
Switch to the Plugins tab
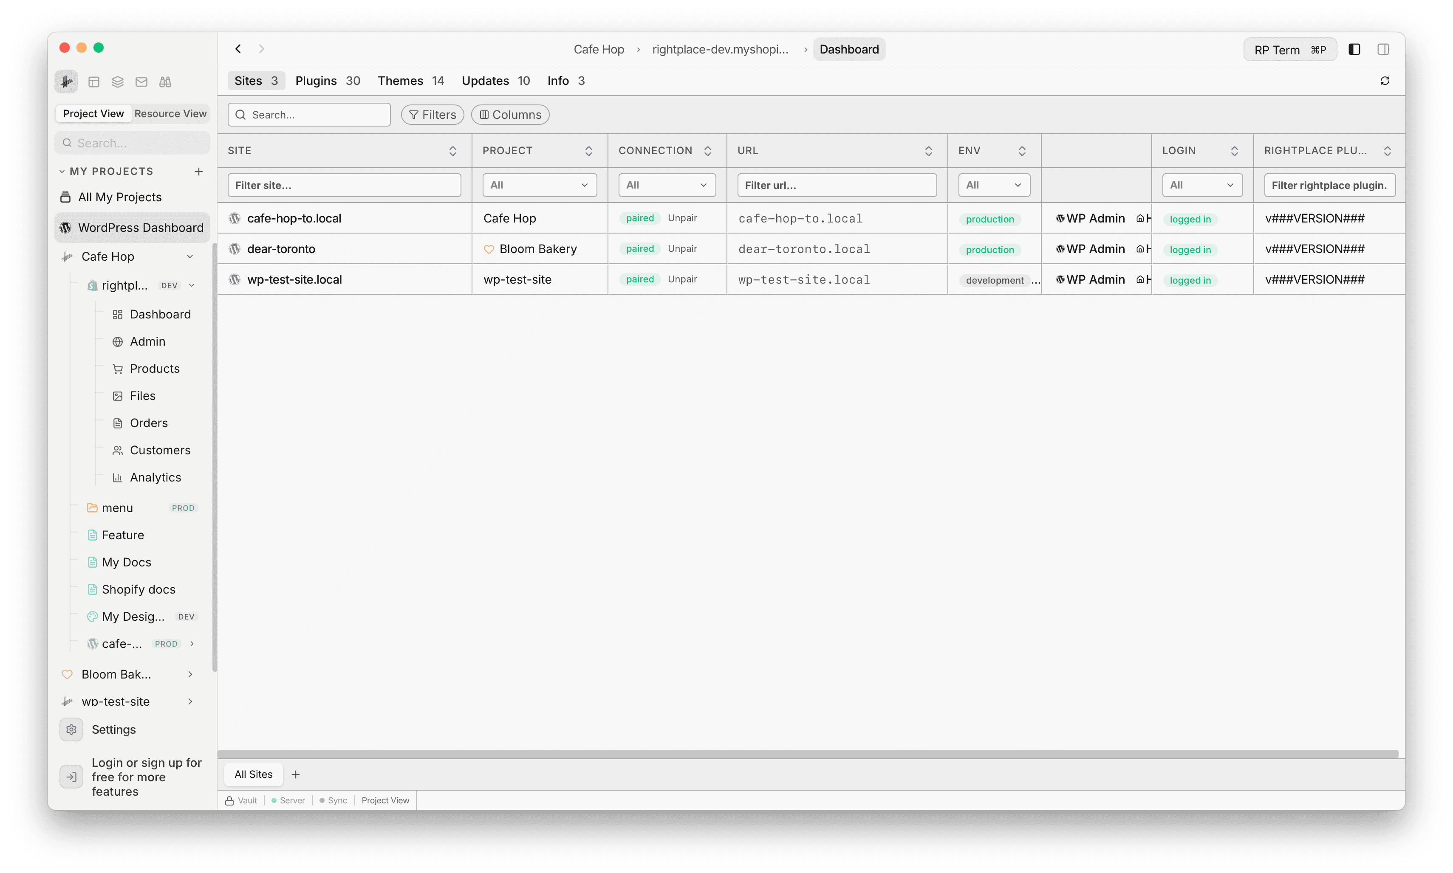pyautogui.click(x=316, y=81)
